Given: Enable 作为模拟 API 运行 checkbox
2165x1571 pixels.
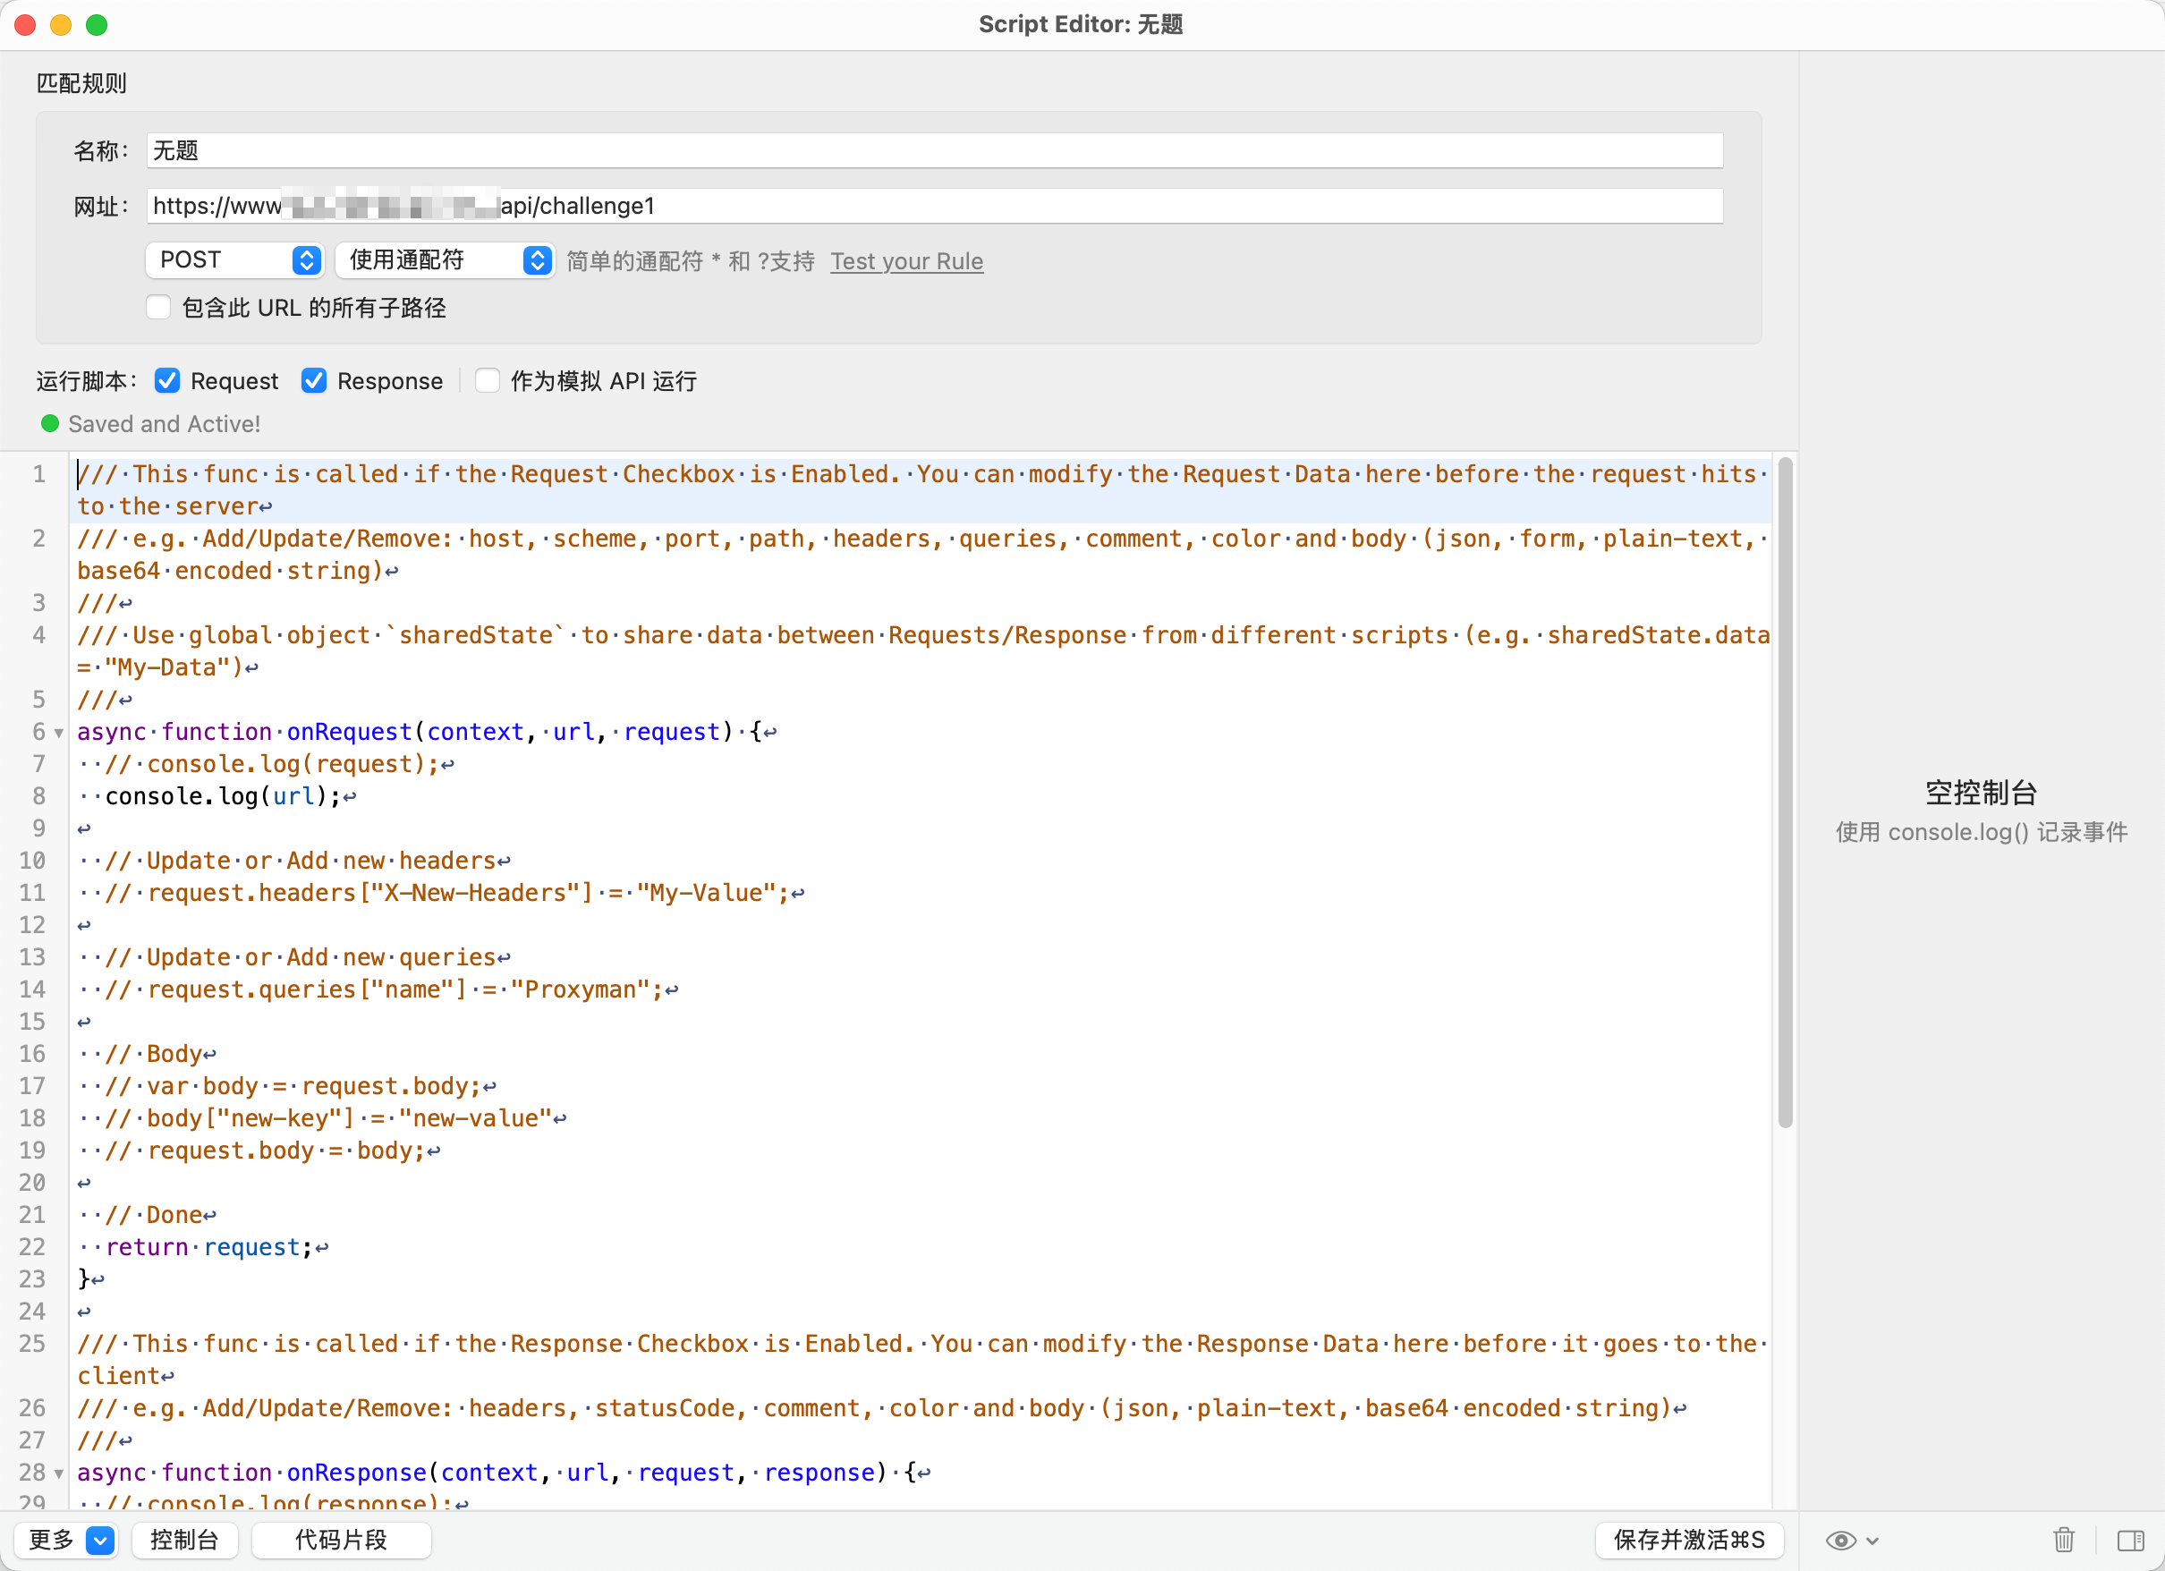Looking at the screenshot, I should pos(488,381).
